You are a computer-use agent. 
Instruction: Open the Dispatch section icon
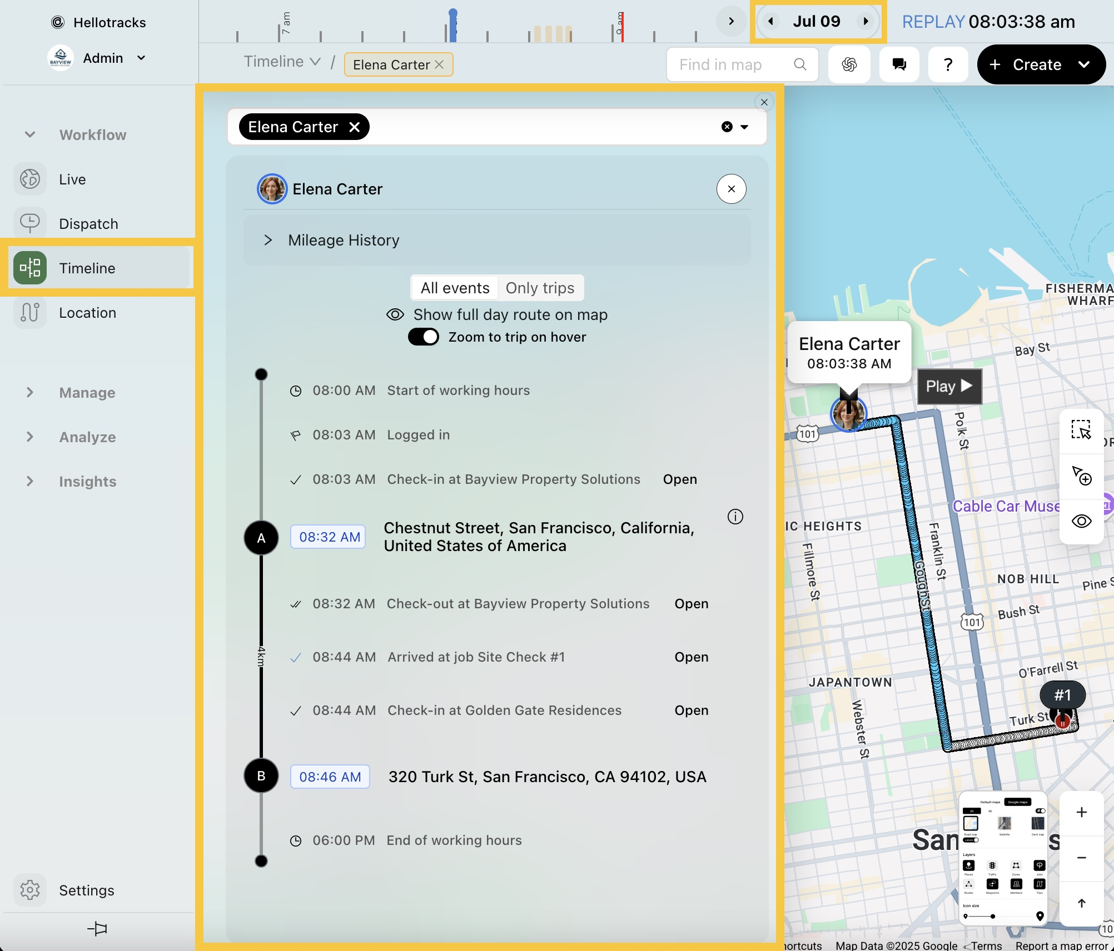click(30, 224)
